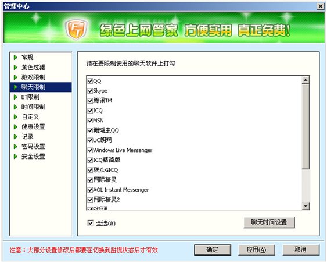Uncheck AOL Instant Messenger checkbox
The width and height of the screenshot is (327, 262).
90,190
